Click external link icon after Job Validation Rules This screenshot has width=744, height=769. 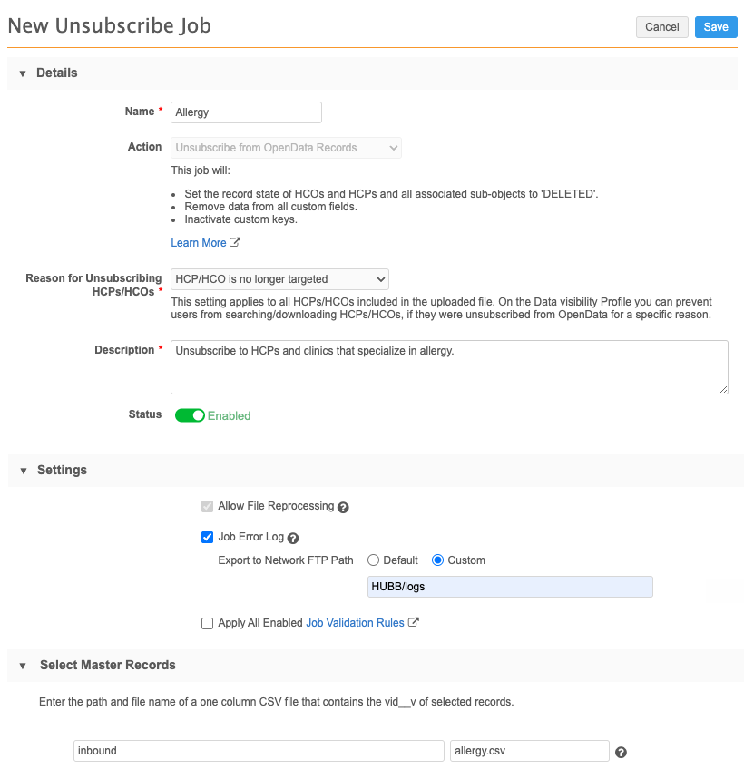pos(414,622)
